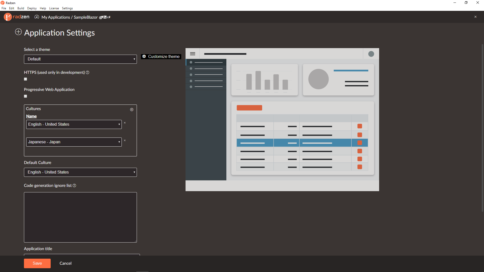
Task: Click the gear icon on Customize theme
Action: (144, 56)
